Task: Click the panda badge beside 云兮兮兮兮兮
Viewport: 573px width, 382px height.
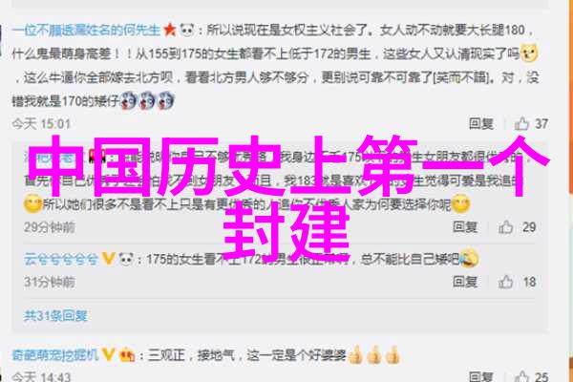Action: pyautogui.click(x=126, y=259)
